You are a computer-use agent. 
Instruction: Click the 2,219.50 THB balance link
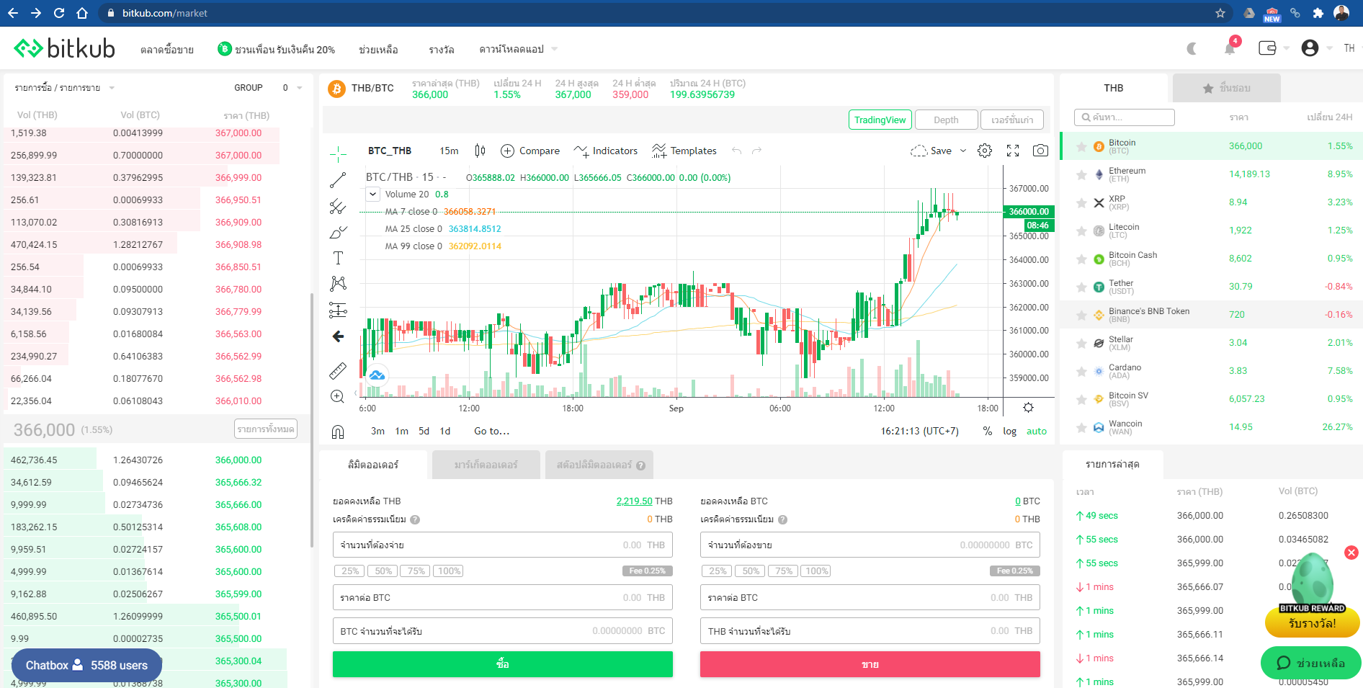click(634, 501)
